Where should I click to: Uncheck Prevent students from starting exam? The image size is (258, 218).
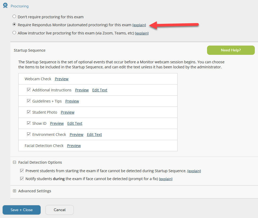click(x=22, y=171)
